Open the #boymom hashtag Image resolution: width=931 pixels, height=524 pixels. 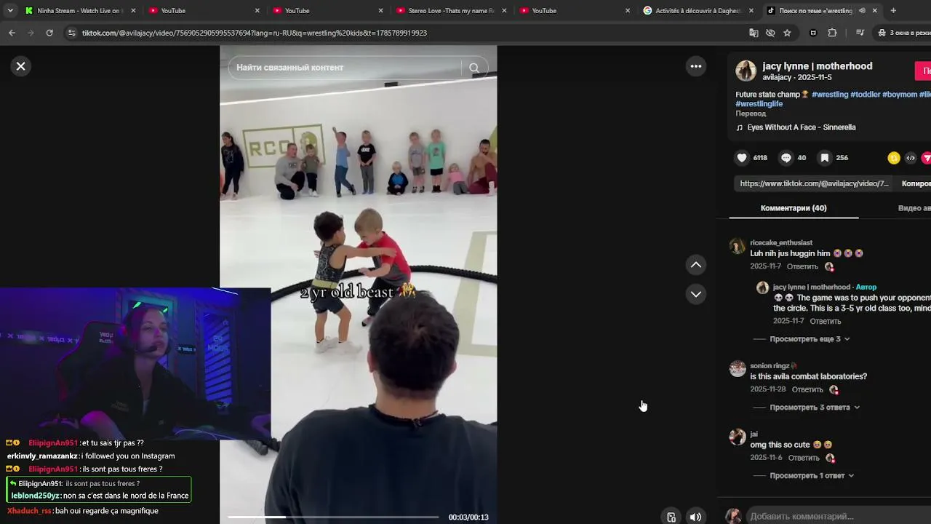coord(900,95)
